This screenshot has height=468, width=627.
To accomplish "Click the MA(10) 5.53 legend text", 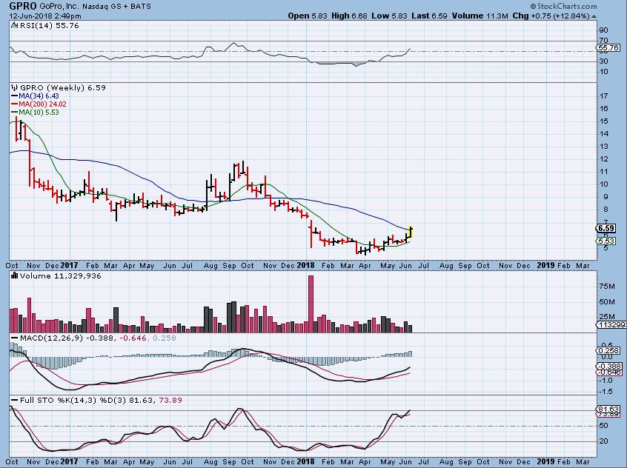I will tap(39, 113).
